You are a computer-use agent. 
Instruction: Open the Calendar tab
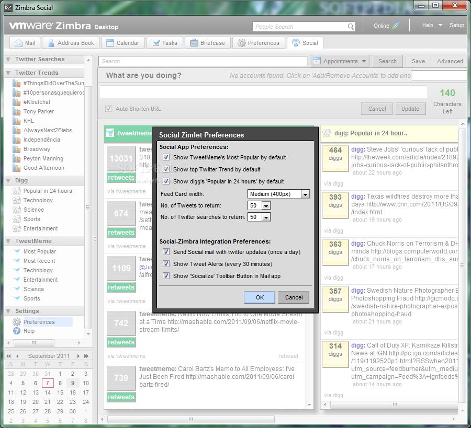pos(123,43)
